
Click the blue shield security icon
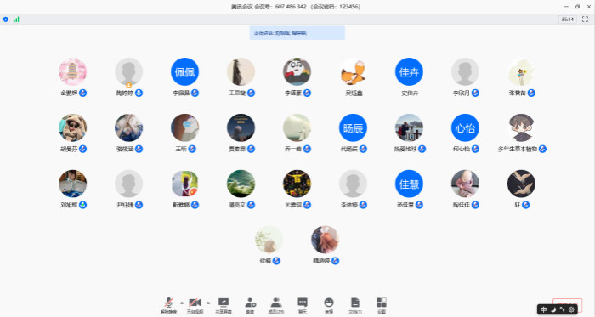coord(6,20)
